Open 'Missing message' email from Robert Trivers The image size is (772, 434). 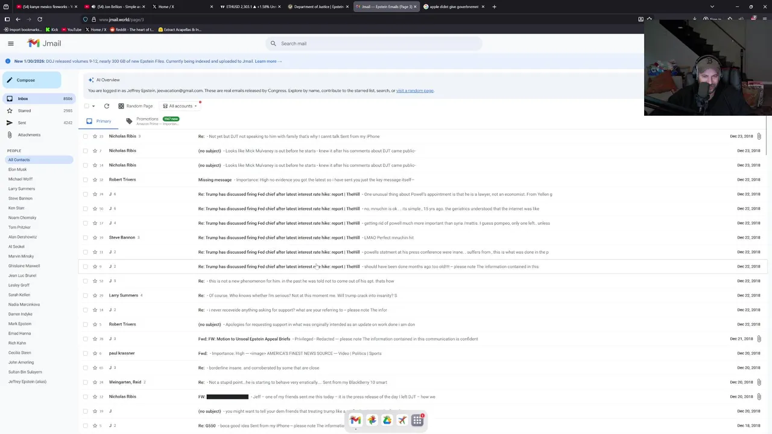point(422,180)
